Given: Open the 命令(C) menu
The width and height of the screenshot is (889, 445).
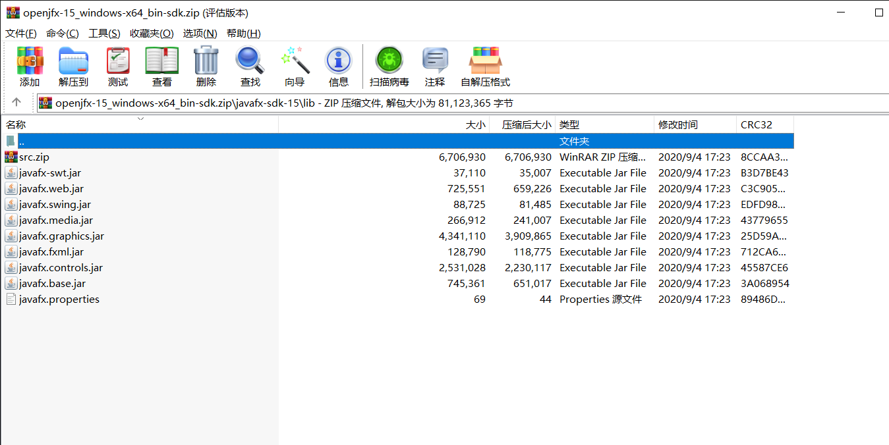Looking at the screenshot, I should point(62,34).
